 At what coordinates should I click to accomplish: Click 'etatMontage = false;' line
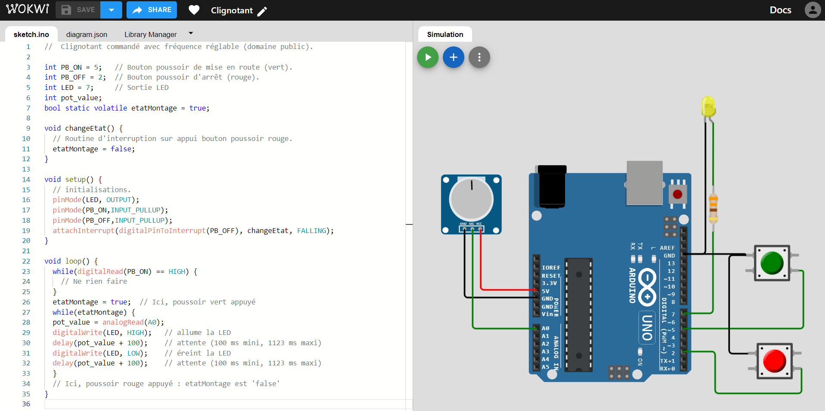coord(94,149)
